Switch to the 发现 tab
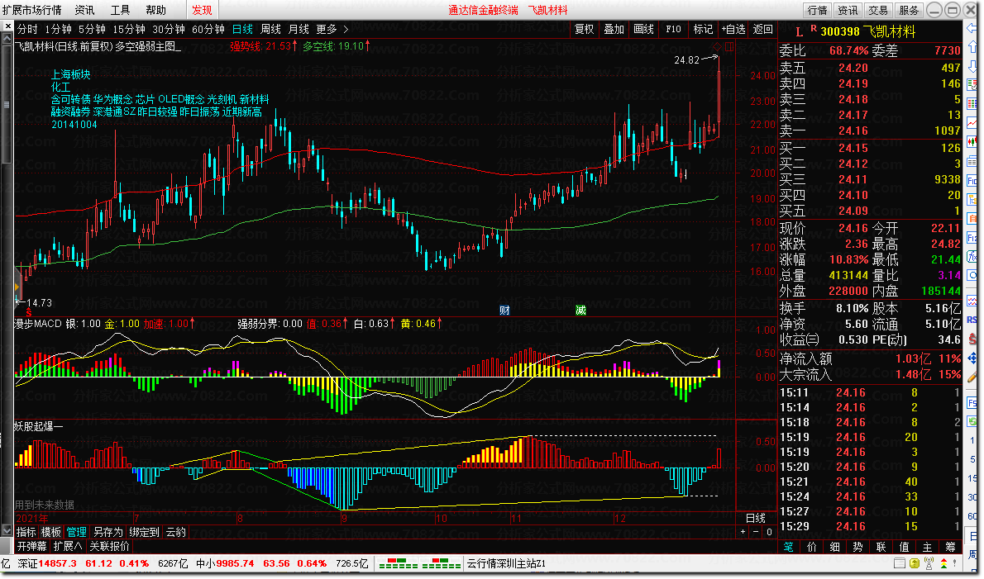This screenshot has width=984, height=579. pos(202,10)
